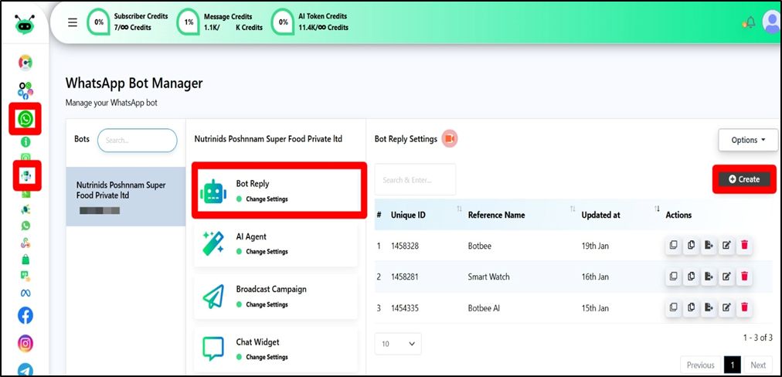Open the user profile avatar menu
782x377 pixels.
(771, 22)
